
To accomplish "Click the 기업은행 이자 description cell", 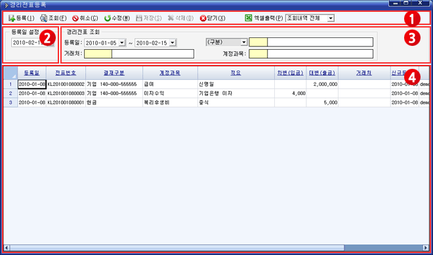I will tap(236, 93).
